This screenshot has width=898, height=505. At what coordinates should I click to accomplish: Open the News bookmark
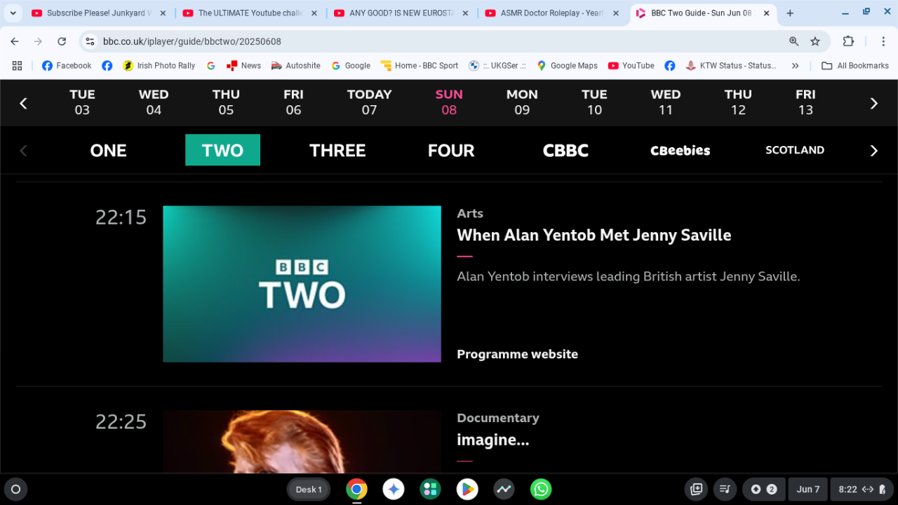(x=243, y=65)
